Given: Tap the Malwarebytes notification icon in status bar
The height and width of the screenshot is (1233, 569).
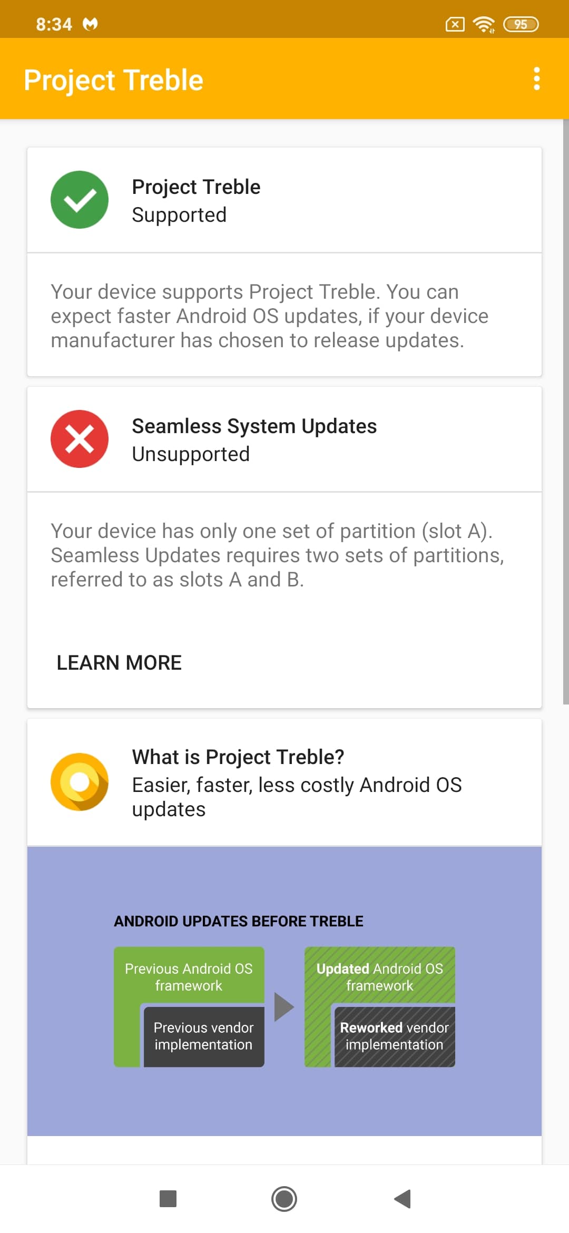Looking at the screenshot, I should 90,24.
